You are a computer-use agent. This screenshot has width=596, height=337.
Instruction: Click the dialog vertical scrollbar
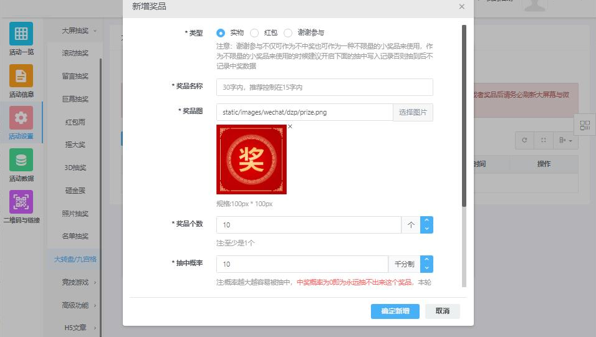pos(464,116)
